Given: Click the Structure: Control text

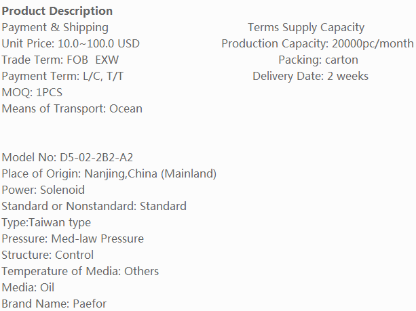Looking at the screenshot, I should [x=48, y=255].
